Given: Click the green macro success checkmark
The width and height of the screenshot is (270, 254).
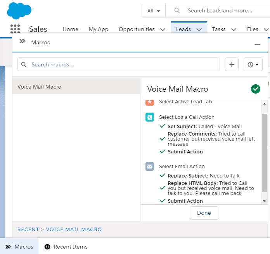Looking at the screenshot, I should pyautogui.click(x=256, y=89).
